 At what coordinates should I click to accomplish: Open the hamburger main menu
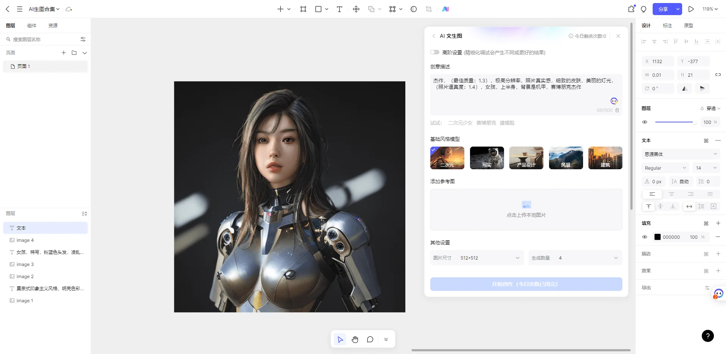[x=20, y=9]
